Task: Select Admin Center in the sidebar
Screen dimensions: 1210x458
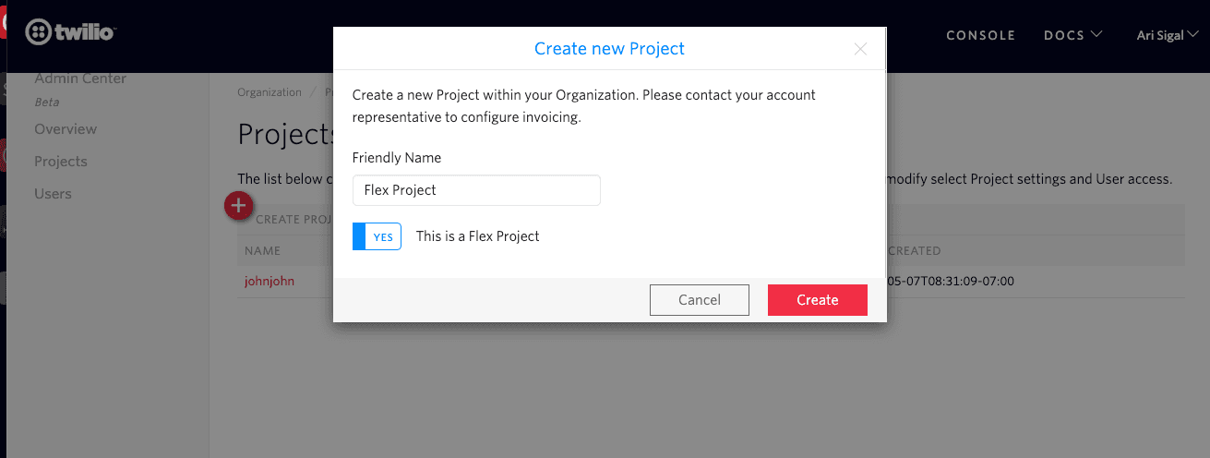Action: (x=80, y=78)
